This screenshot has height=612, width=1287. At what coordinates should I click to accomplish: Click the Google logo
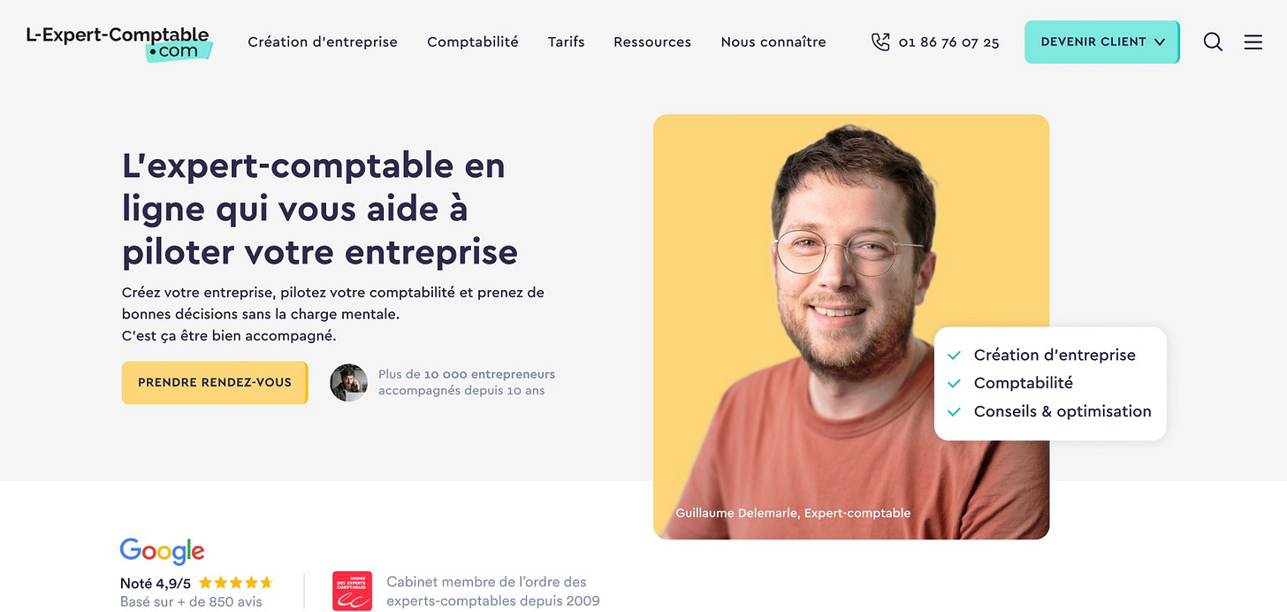point(162,550)
